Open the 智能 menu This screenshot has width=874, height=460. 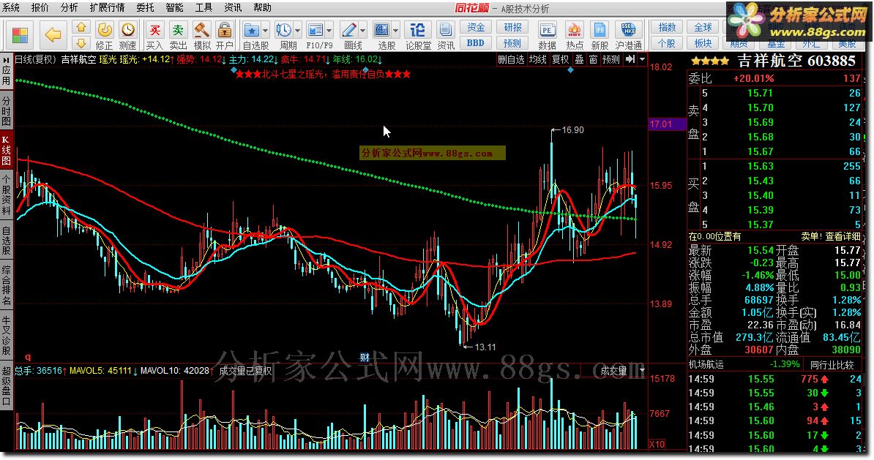click(x=174, y=7)
